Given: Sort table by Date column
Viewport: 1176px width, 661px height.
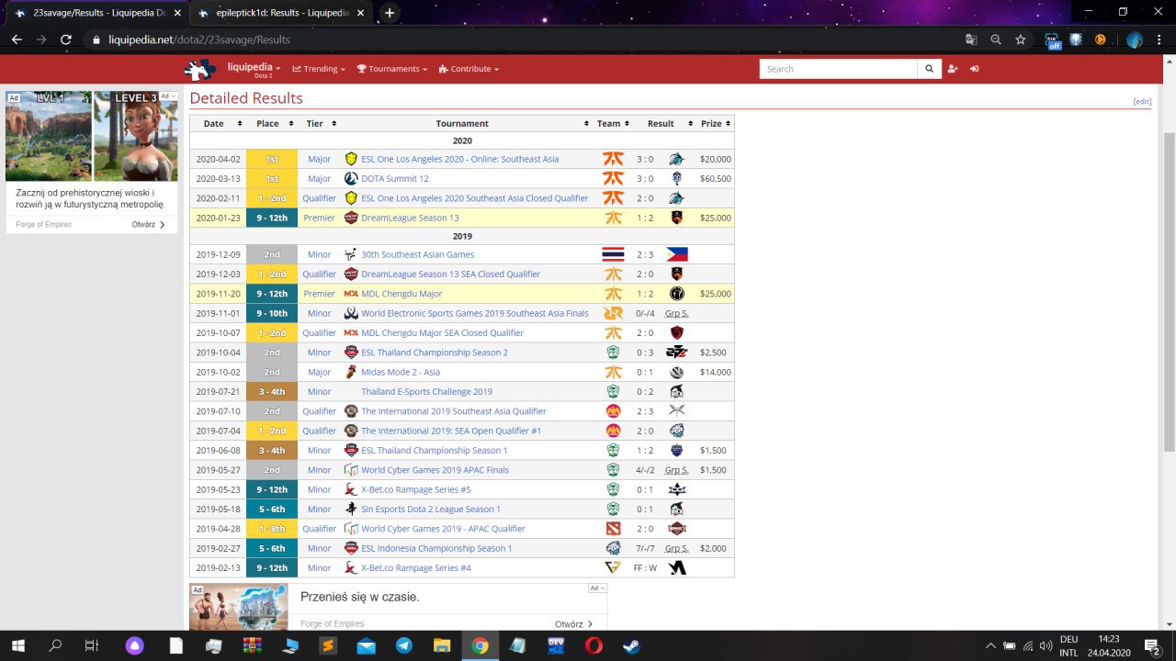Looking at the screenshot, I should click(219, 123).
